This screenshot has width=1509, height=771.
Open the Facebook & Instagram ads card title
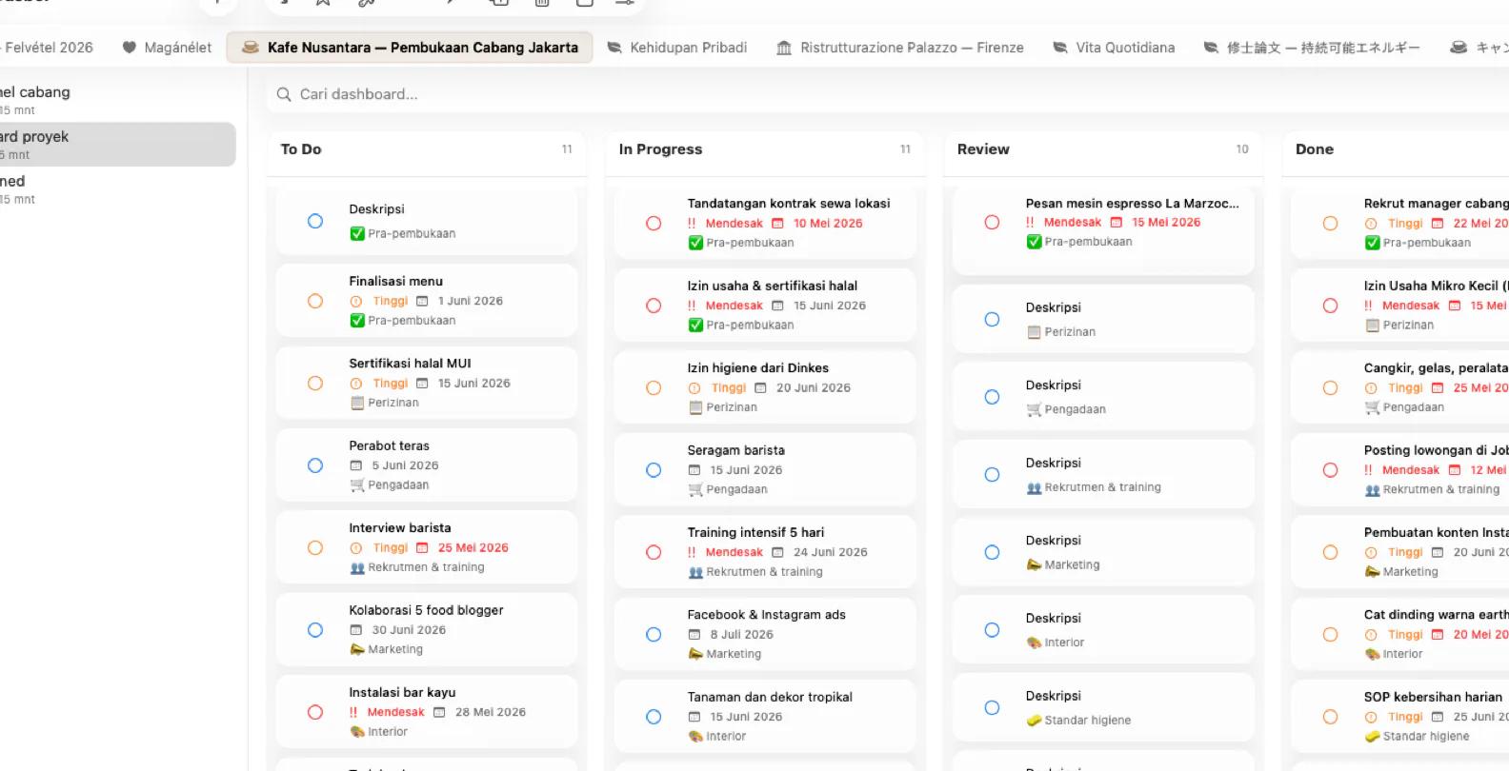pos(767,615)
